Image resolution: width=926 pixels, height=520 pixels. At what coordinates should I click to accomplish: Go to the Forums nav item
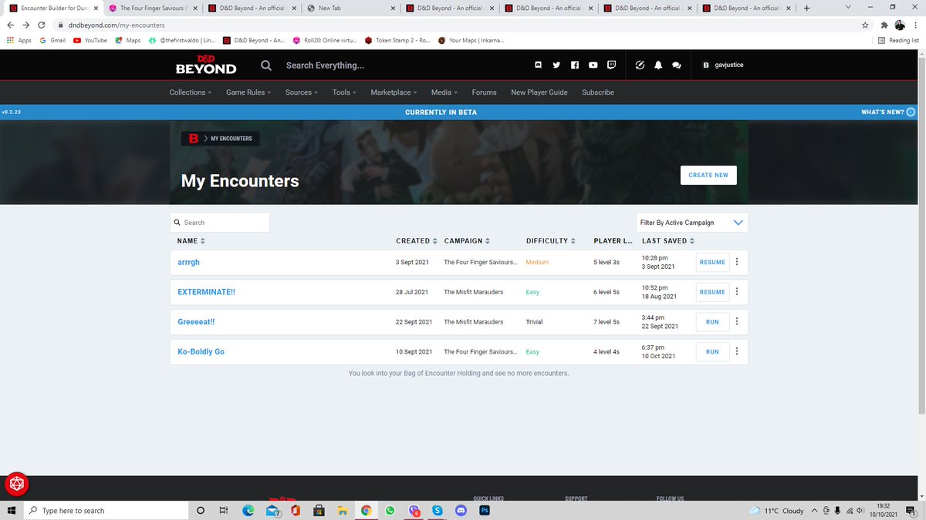(x=484, y=92)
